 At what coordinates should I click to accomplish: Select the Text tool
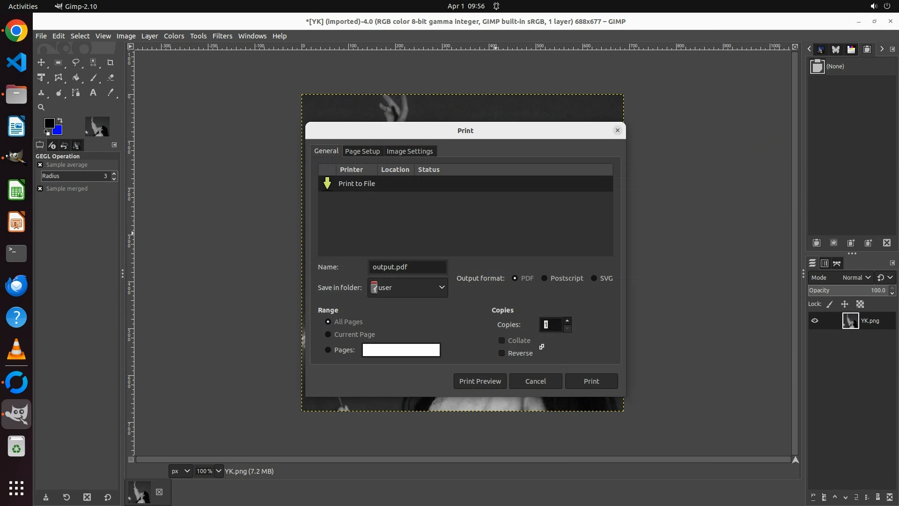point(93,93)
